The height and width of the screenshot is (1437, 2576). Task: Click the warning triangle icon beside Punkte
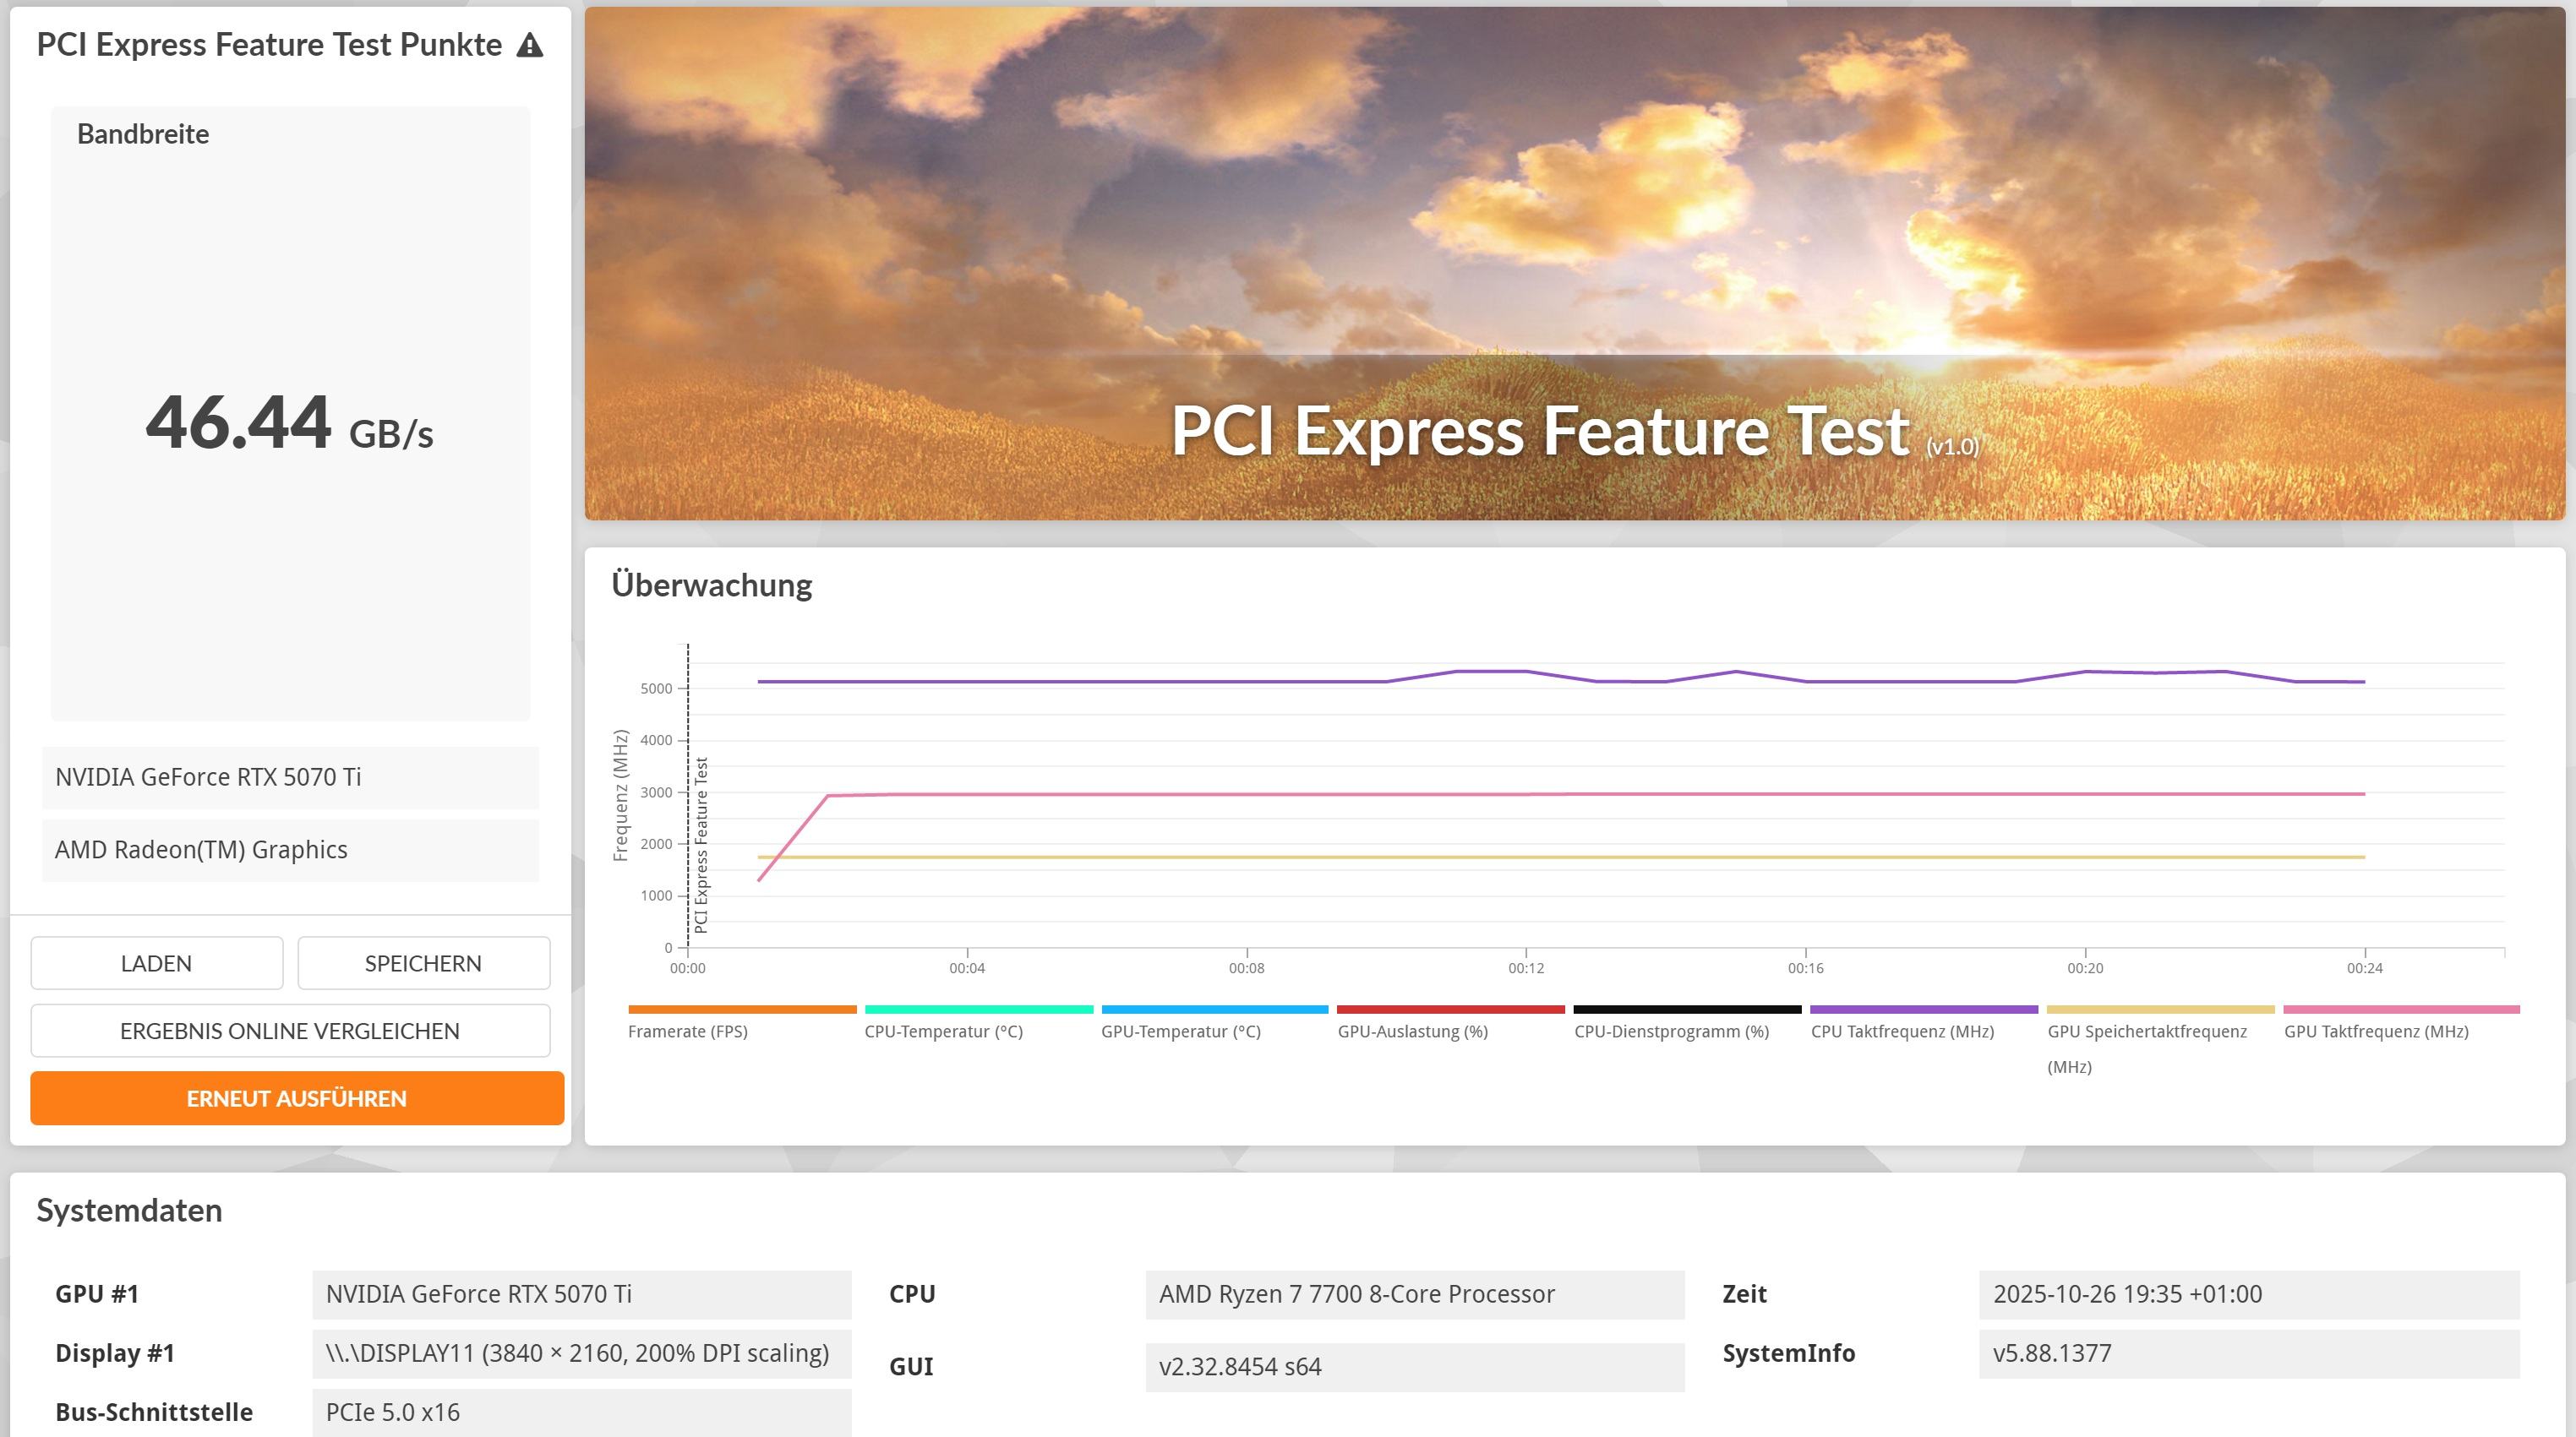point(530,46)
